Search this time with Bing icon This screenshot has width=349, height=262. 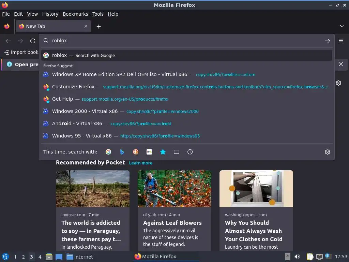pyautogui.click(x=122, y=152)
